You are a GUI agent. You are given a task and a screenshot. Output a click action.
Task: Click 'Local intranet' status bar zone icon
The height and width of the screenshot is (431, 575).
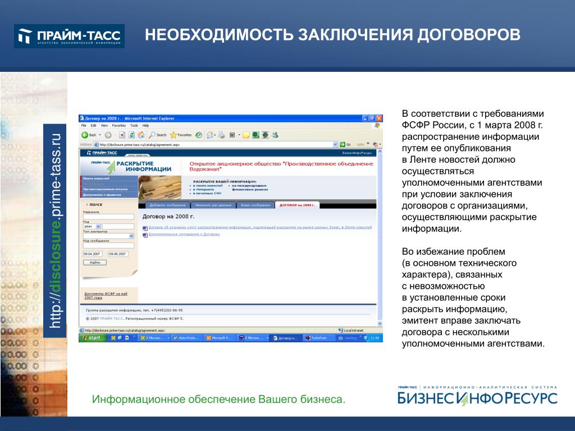tap(341, 330)
